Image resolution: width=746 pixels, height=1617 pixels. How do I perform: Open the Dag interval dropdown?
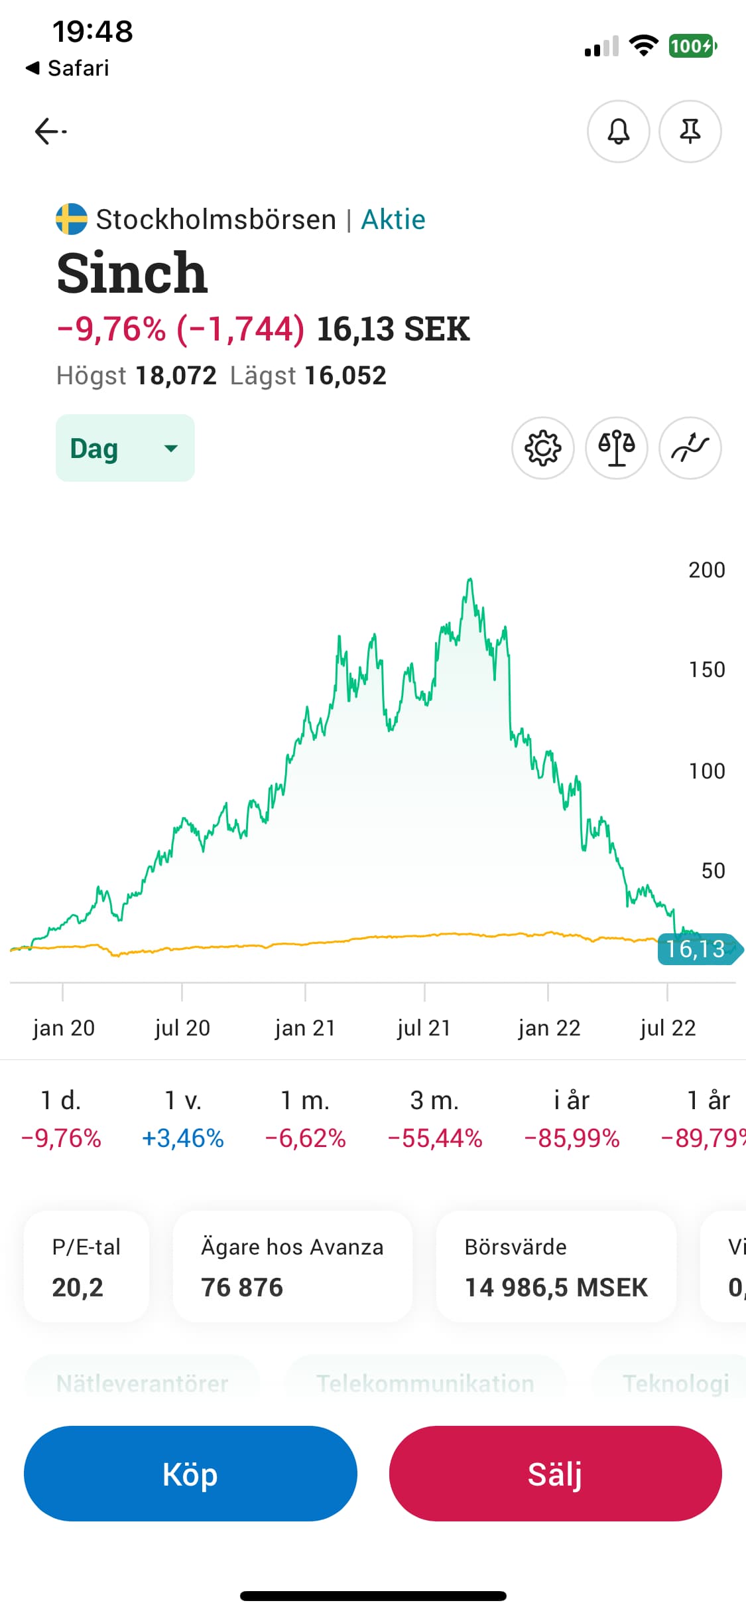(125, 448)
